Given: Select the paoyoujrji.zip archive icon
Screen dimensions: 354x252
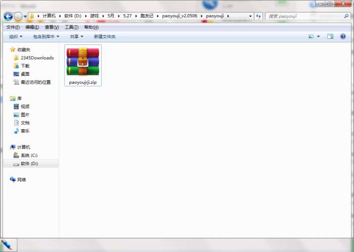Looking at the screenshot, I should [83, 62].
